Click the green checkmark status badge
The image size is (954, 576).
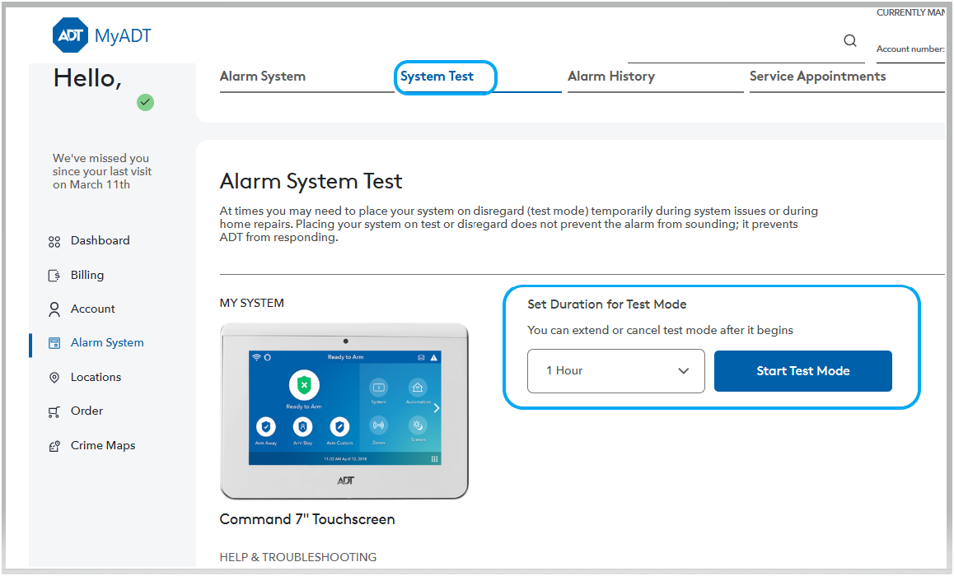pyautogui.click(x=145, y=102)
